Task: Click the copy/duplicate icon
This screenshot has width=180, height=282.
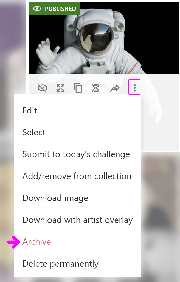Action: [x=78, y=88]
